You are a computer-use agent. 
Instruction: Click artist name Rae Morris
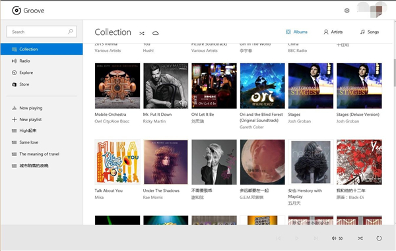[x=153, y=198]
